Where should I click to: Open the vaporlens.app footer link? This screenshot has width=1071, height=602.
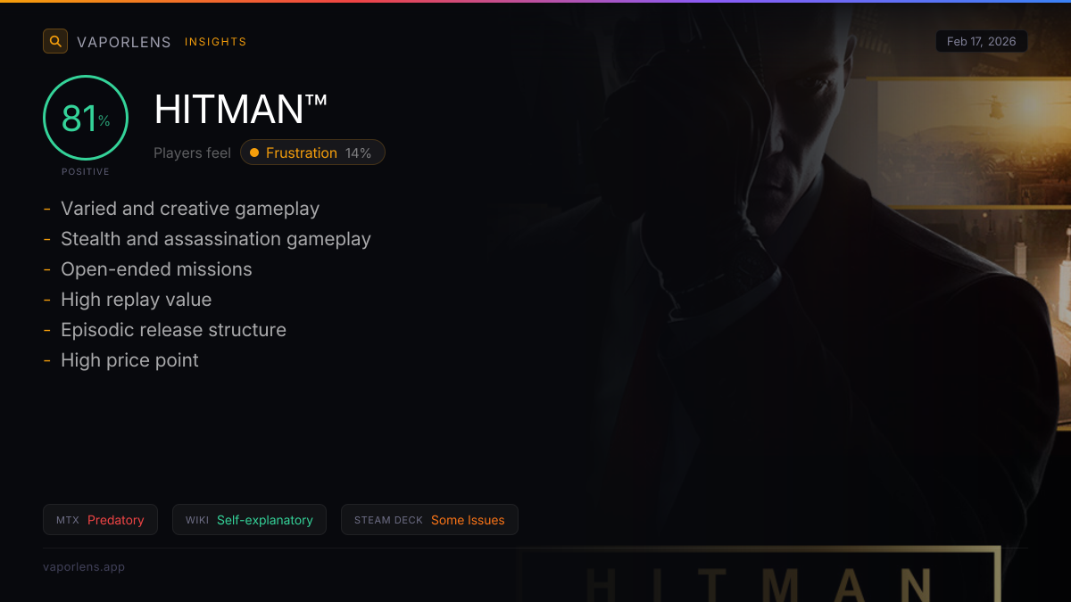[x=84, y=566]
